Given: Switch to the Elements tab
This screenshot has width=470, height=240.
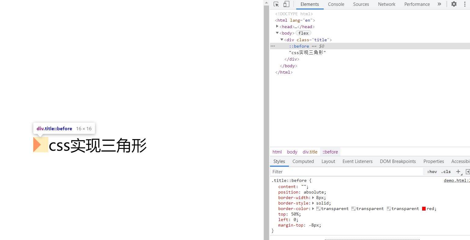Looking at the screenshot, I should pos(310,4).
